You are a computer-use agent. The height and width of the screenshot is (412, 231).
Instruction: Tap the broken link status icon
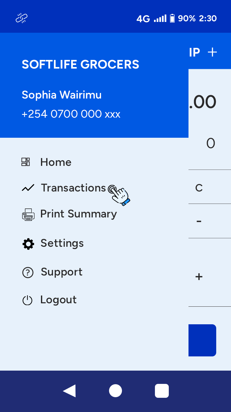click(22, 19)
